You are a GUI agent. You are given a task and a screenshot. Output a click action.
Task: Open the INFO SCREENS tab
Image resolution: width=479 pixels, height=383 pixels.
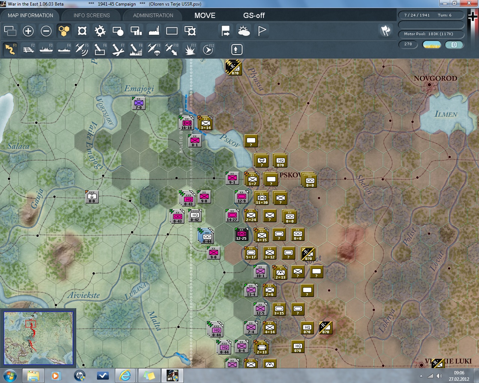[x=92, y=15]
